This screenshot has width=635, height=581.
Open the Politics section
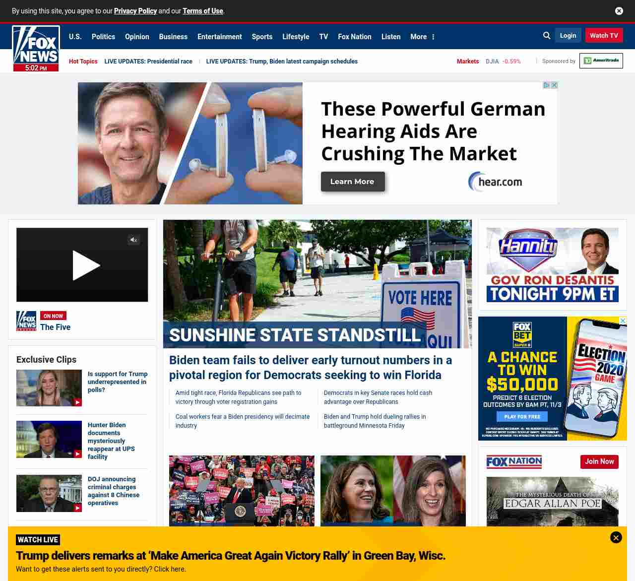click(x=103, y=37)
